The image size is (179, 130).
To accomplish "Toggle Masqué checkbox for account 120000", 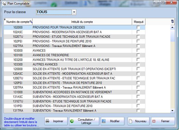I will tap(138, 69).
